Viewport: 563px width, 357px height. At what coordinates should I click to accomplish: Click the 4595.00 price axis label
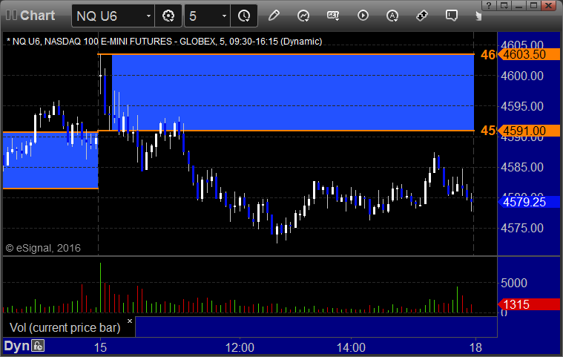(x=522, y=107)
